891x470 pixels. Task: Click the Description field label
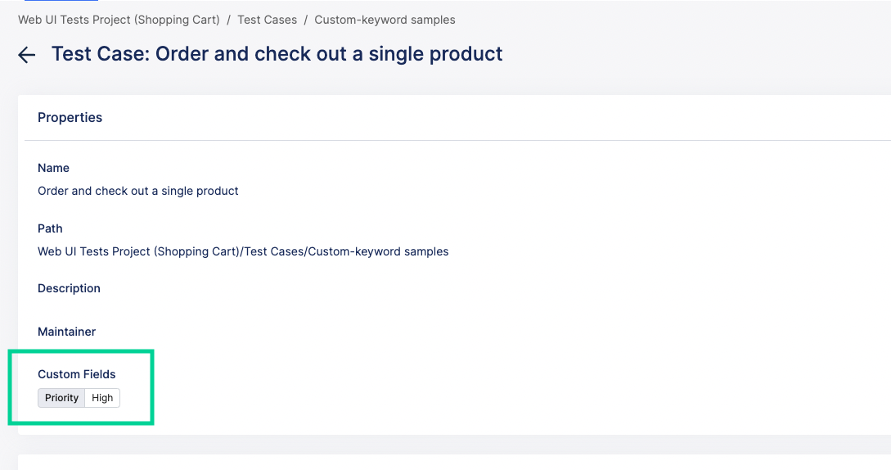click(69, 288)
